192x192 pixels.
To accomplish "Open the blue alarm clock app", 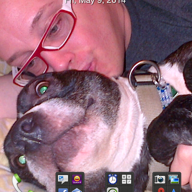I will pos(113,179).
